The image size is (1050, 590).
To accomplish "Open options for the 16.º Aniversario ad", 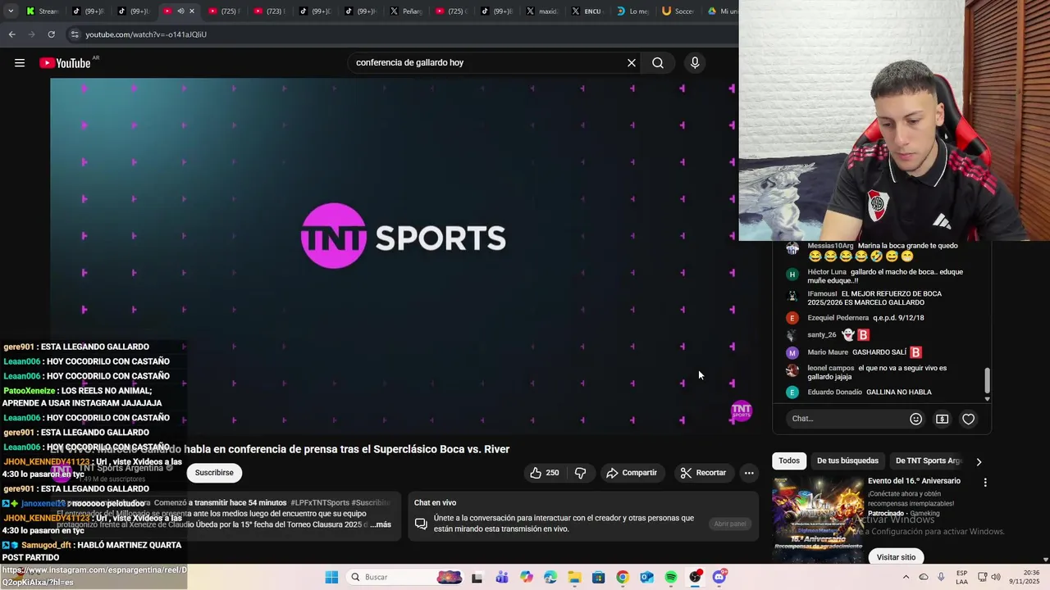I will (985, 483).
